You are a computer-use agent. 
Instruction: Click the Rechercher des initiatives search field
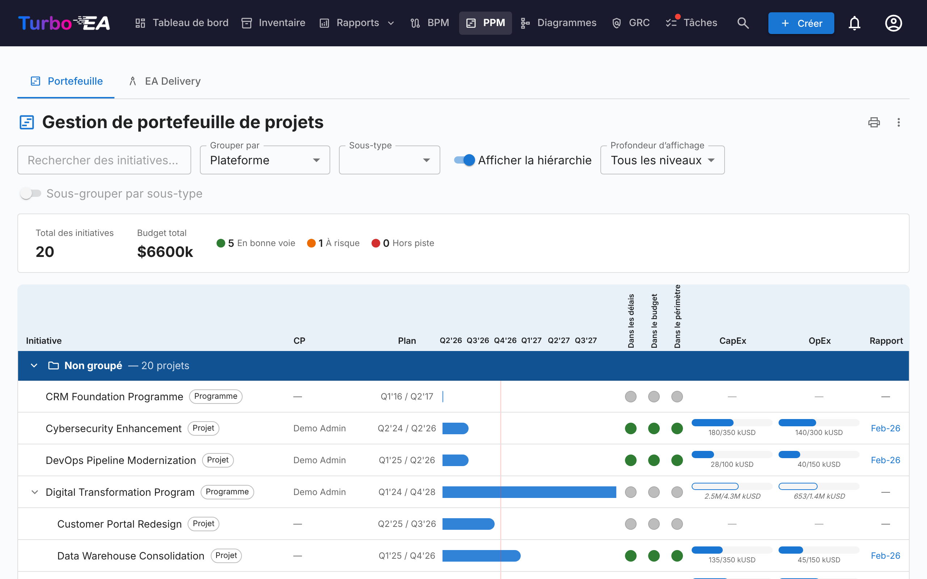(x=104, y=160)
